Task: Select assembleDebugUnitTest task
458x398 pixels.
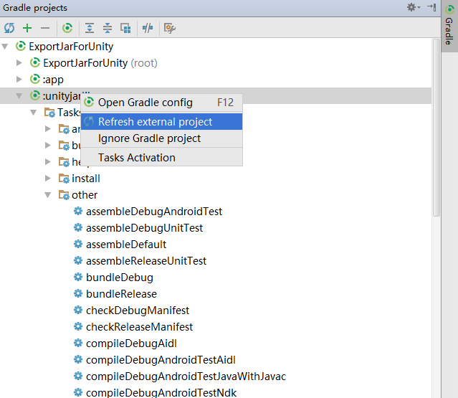Action: (138, 227)
